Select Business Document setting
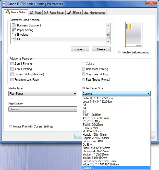The width and height of the screenshot is (159, 170). [x=58, y=25]
